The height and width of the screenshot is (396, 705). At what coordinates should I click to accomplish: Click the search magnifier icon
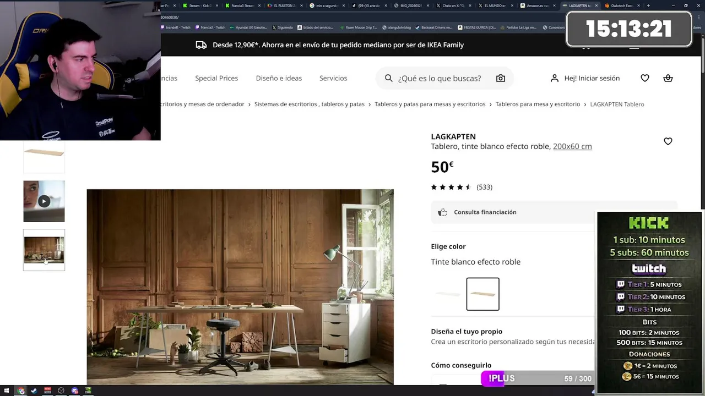coord(388,78)
